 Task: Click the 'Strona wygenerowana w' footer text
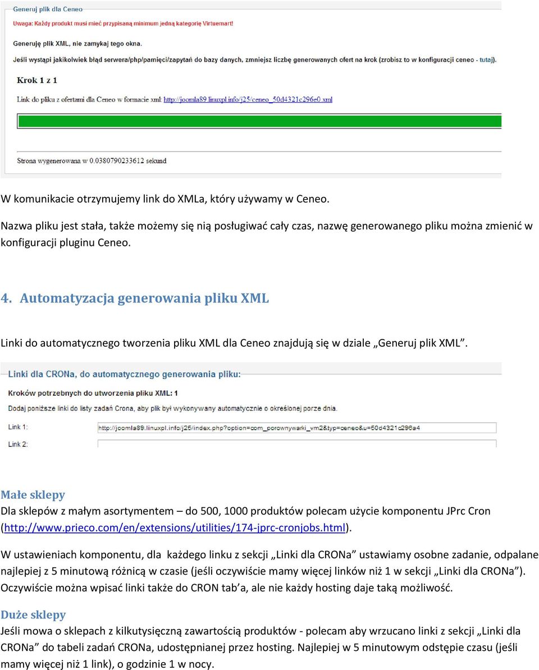pos(92,160)
